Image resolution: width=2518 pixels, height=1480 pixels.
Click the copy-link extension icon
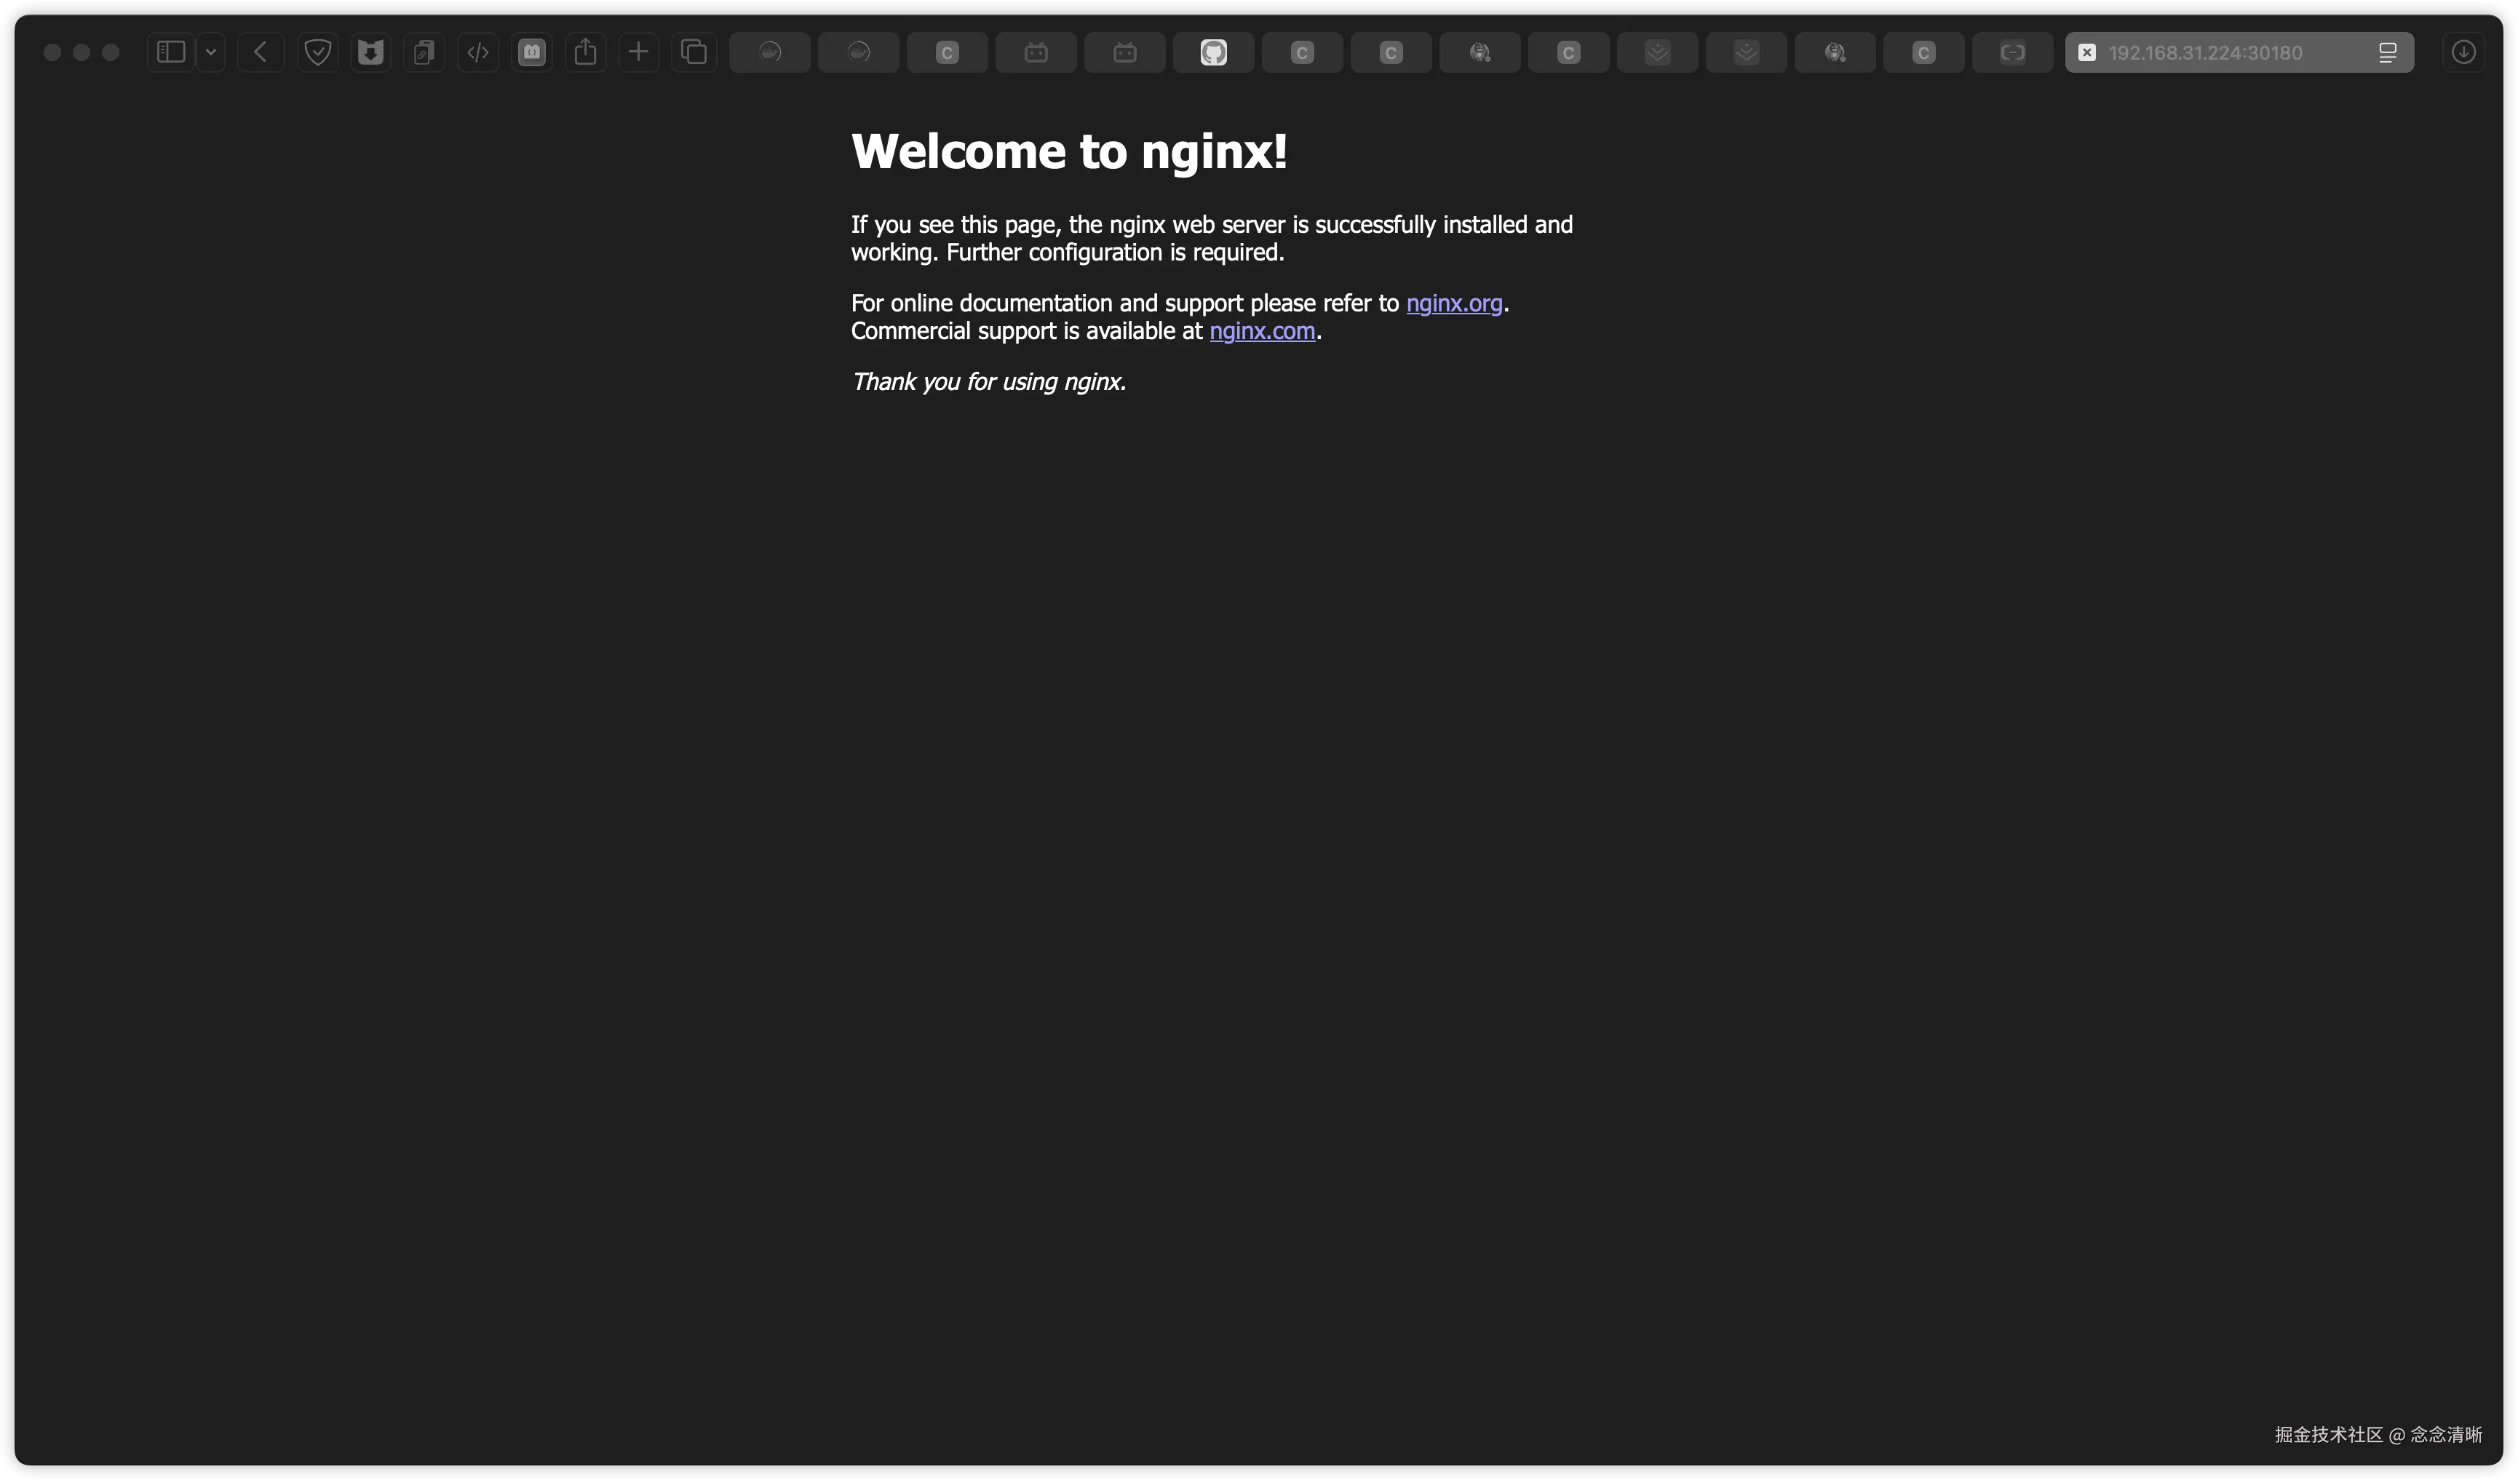[x=425, y=52]
